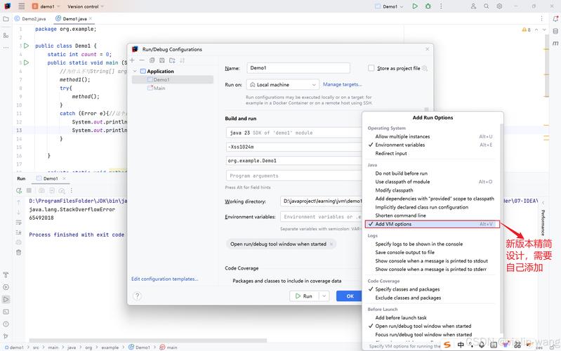Open the account profile icon
The image size is (561, 351).
(473, 6)
